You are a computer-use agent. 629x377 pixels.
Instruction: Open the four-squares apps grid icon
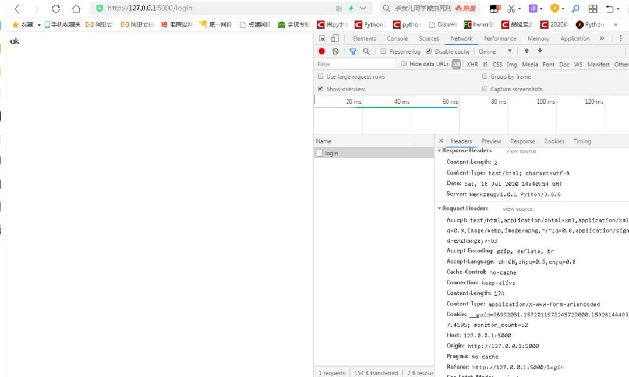coord(593,8)
